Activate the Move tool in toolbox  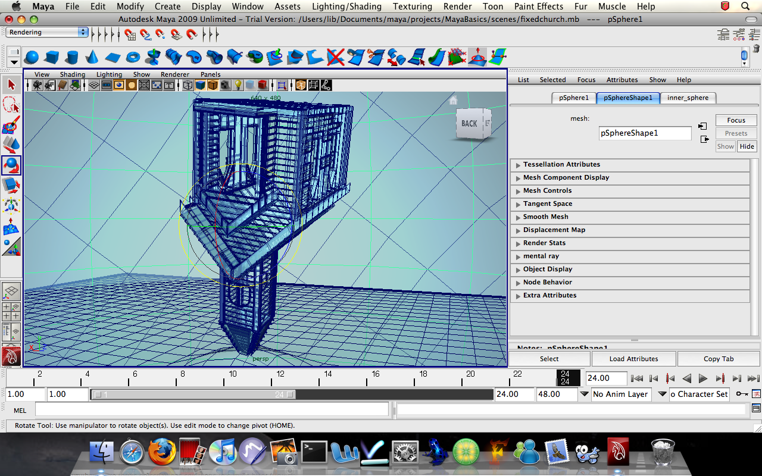point(11,145)
